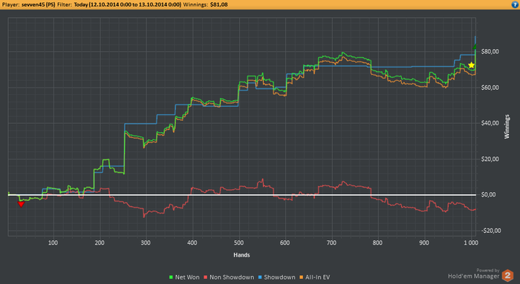Click the $40,00 axis label
This screenshot has height=284, width=520.
[x=490, y=123]
